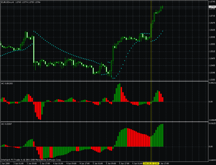Click the 5 Jun 09:00 time label
216x165 pixels.
pyautogui.click(x=111, y=164)
